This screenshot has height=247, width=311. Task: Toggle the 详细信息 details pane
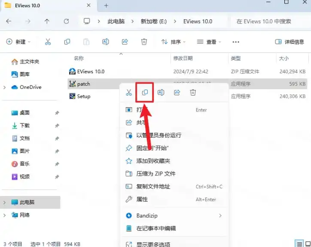click(x=290, y=42)
